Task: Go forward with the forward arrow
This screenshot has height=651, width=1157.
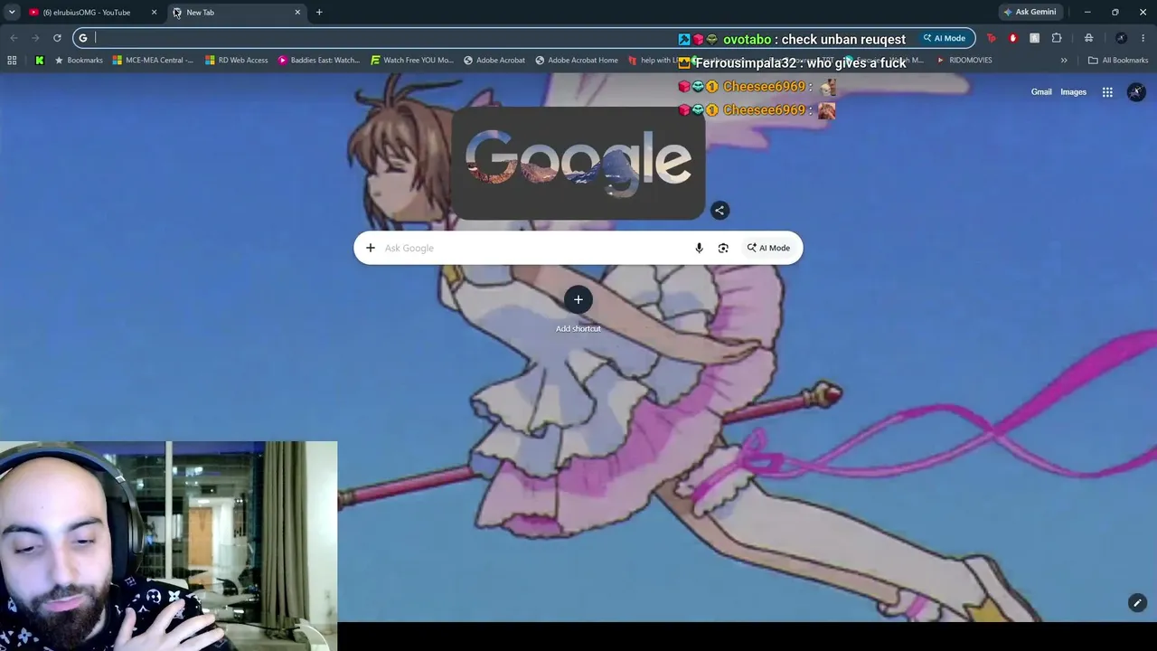Action: click(35, 38)
